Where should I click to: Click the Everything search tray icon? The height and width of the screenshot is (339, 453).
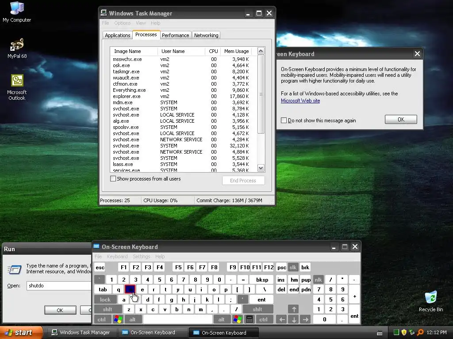point(420,332)
